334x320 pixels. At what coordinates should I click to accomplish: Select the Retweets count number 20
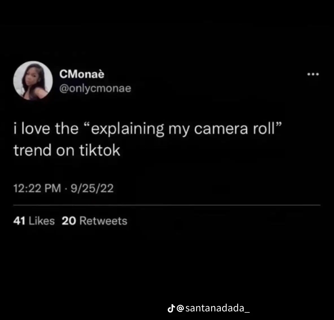pyautogui.click(x=69, y=221)
